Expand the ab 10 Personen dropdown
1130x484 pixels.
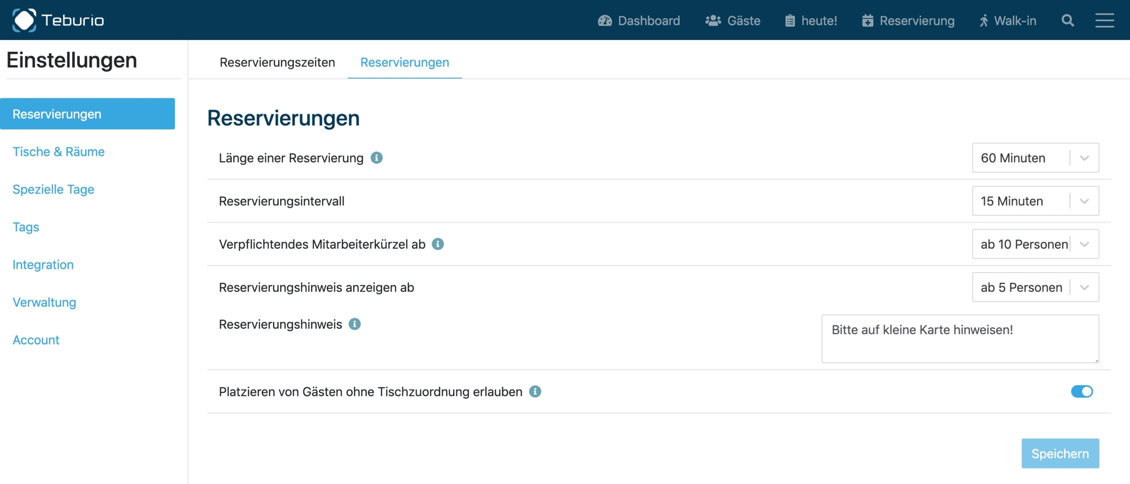point(1035,244)
